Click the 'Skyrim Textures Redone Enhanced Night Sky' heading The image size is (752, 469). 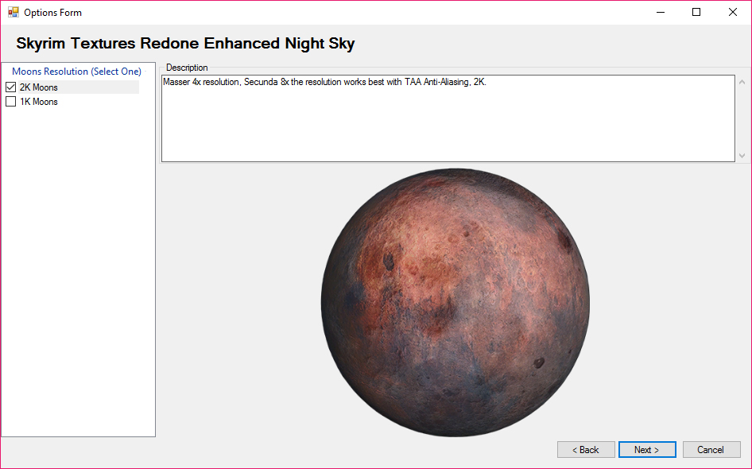click(185, 44)
